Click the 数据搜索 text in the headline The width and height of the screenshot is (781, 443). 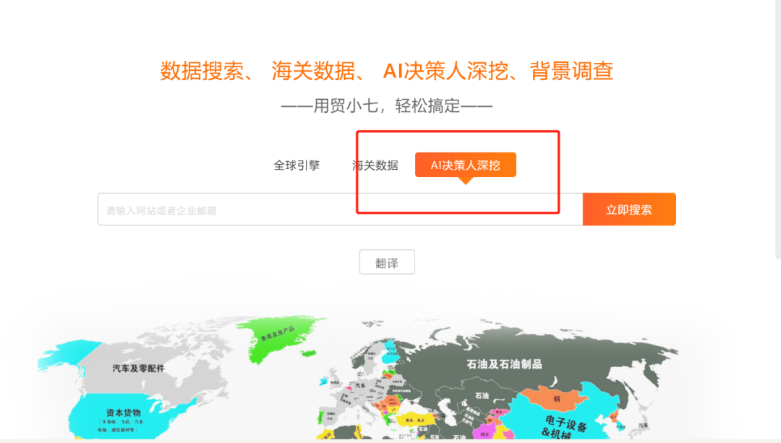coord(202,71)
